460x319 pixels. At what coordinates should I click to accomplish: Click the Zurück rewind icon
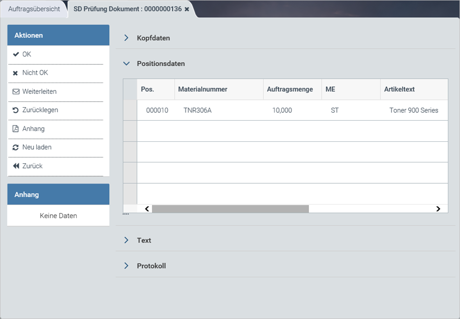point(16,166)
